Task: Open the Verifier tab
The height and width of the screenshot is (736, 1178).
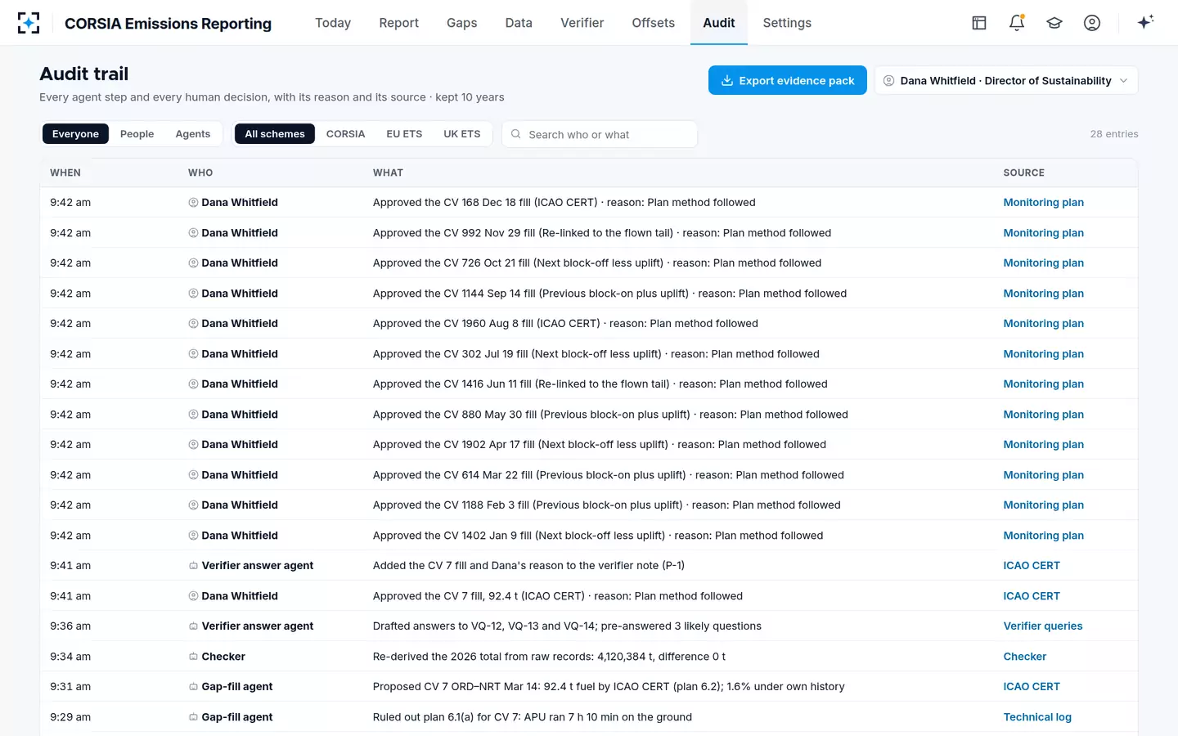Action: [582, 23]
